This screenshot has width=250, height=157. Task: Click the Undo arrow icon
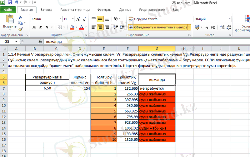point(17,3)
